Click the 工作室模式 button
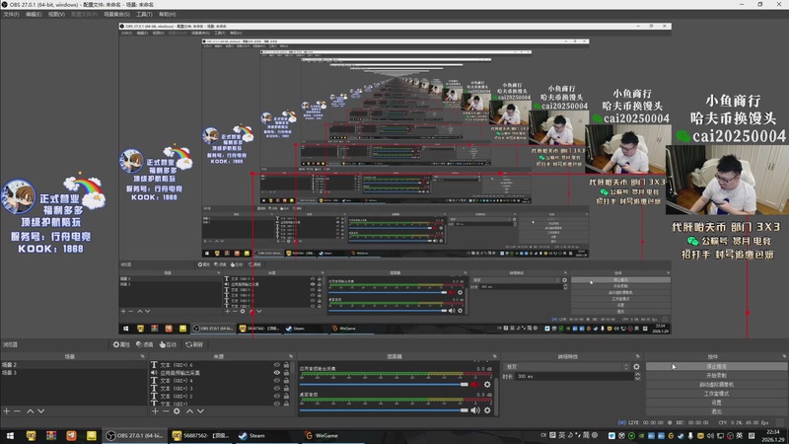 [x=717, y=394]
